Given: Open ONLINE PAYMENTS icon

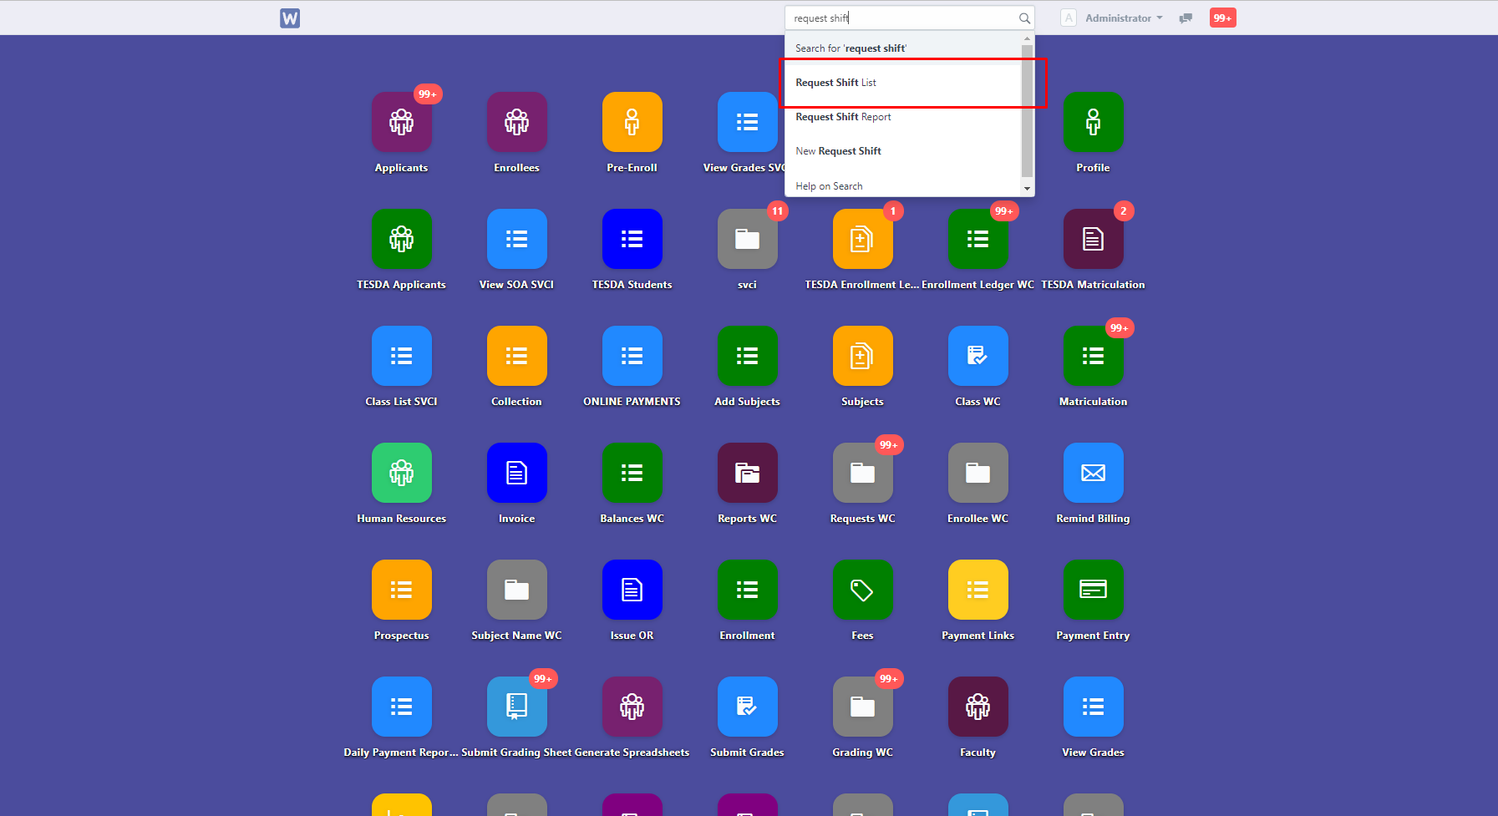Looking at the screenshot, I should coord(632,356).
